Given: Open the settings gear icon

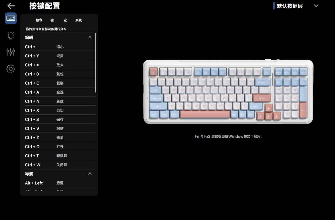Looking at the screenshot, I should (11, 69).
